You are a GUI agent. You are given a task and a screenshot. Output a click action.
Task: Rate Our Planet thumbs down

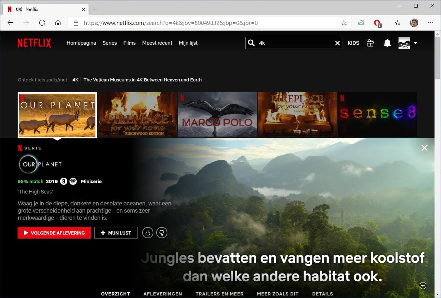click(x=162, y=233)
